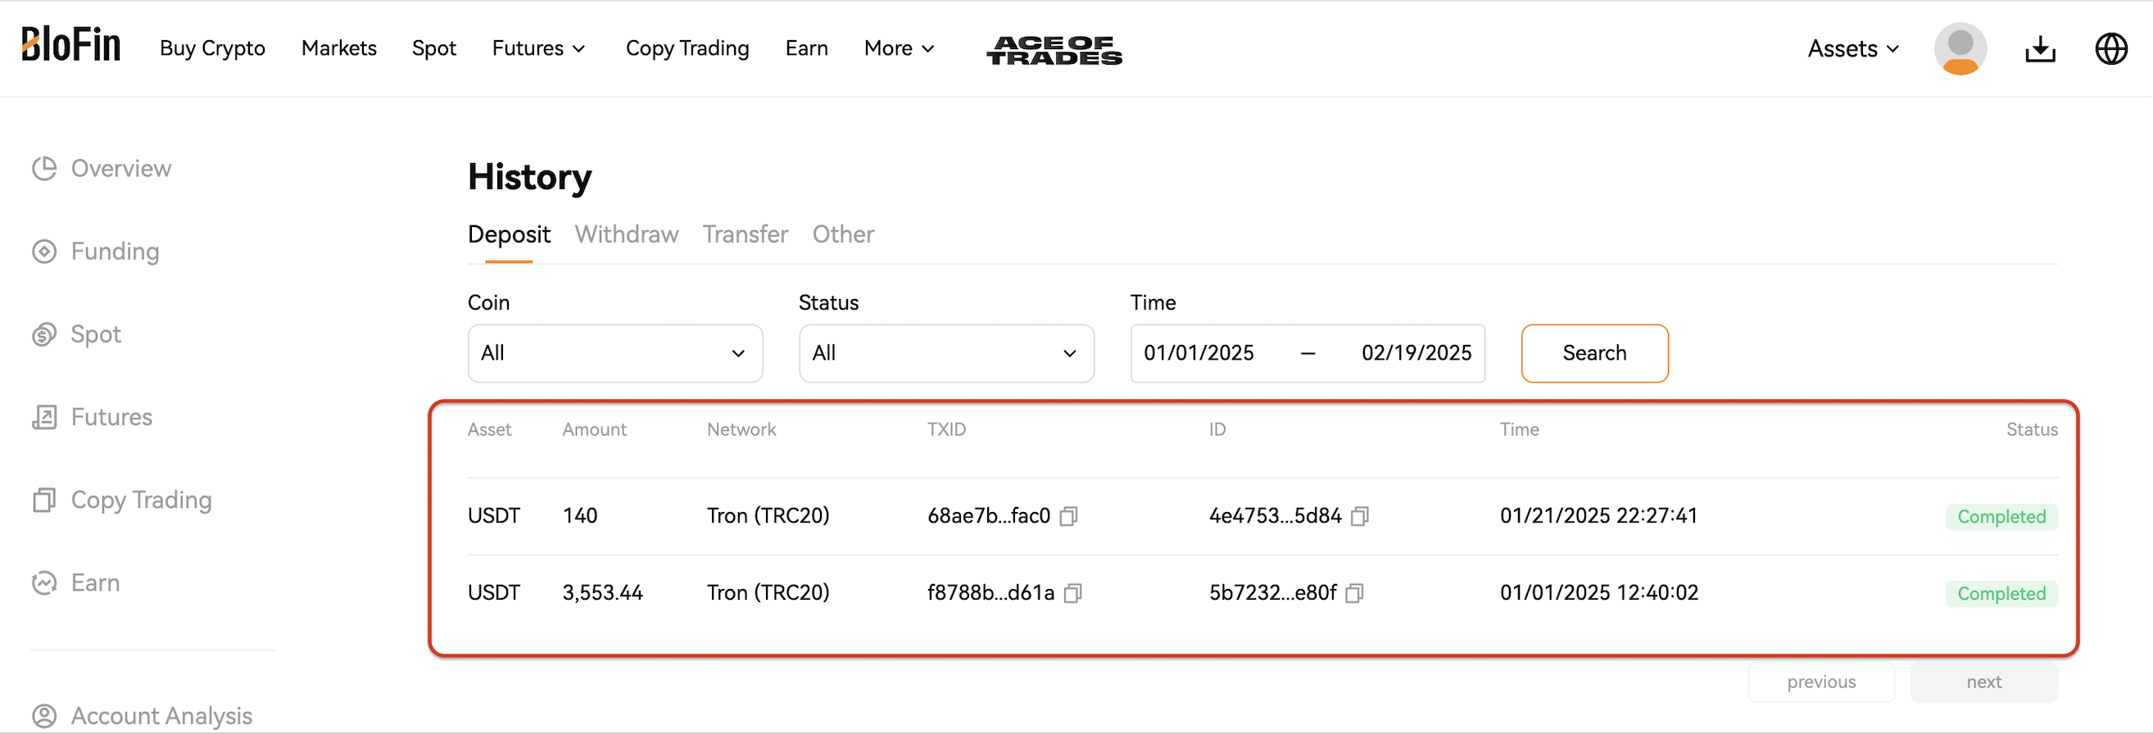Screen dimensions: 2153x734
Task: Open Overview in the sidebar
Action: tap(121, 169)
